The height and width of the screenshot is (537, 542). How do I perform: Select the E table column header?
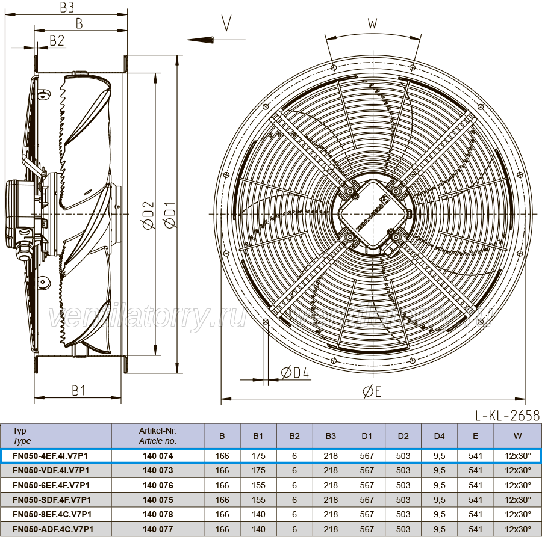pos(476,436)
